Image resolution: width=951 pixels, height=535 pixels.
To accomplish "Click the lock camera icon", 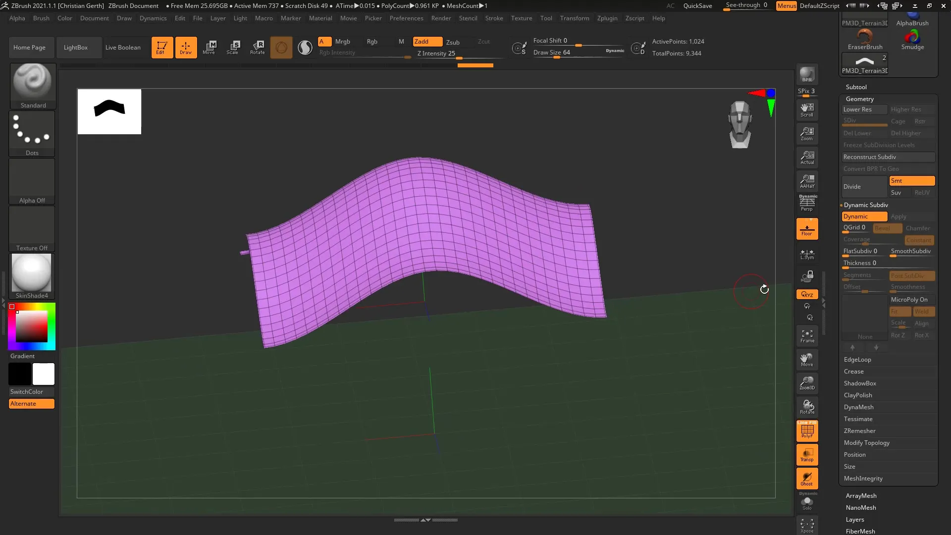I will (807, 276).
